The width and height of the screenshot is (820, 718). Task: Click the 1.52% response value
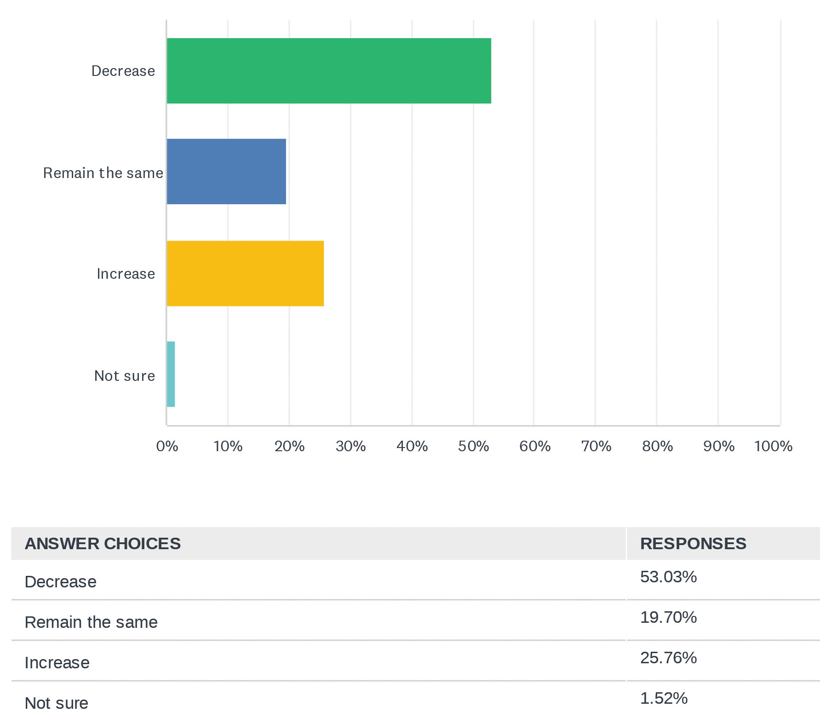[664, 698]
